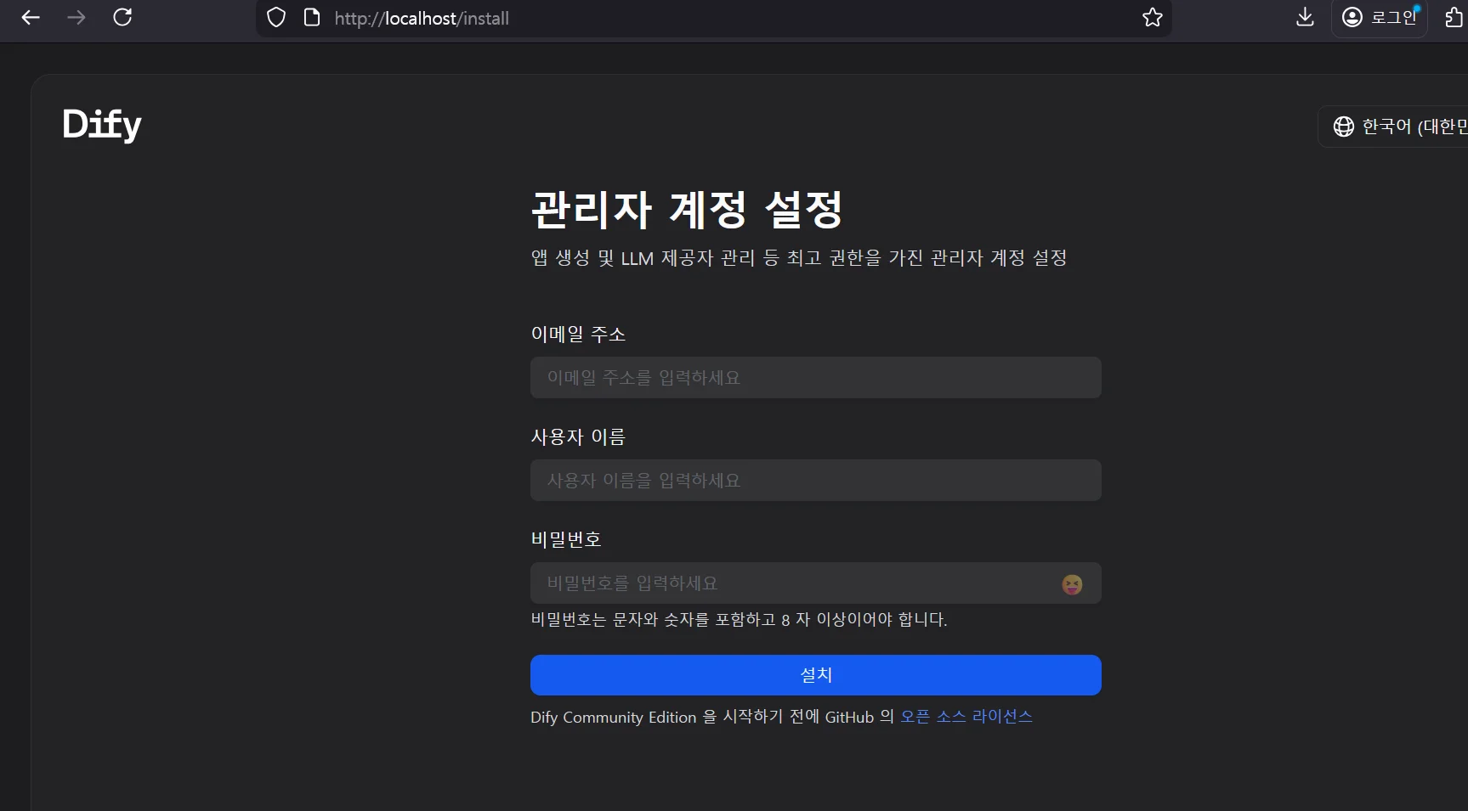Select the localhost/install URL in the address bar
The height and width of the screenshot is (811, 1468).
(x=422, y=19)
